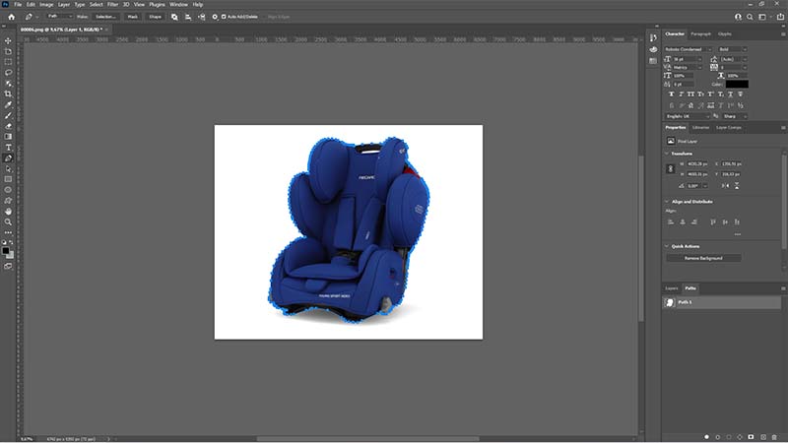Select the Zoom tool in toolbox
The height and width of the screenshot is (443, 788).
click(x=8, y=222)
